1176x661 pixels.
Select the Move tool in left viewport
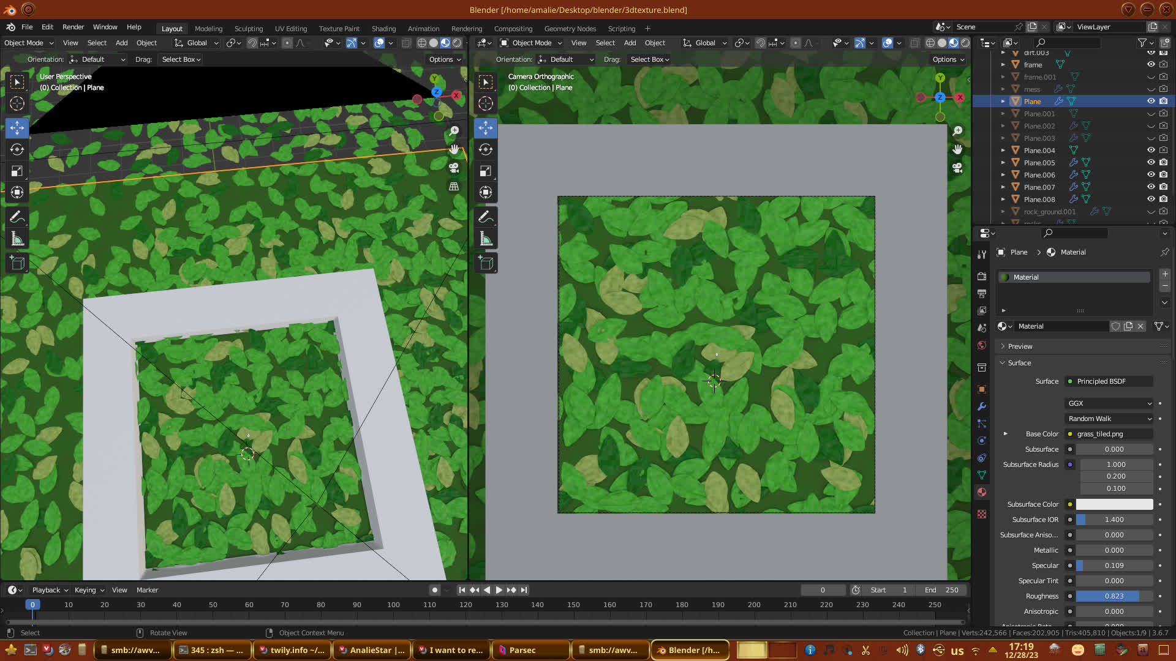coord(17,128)
